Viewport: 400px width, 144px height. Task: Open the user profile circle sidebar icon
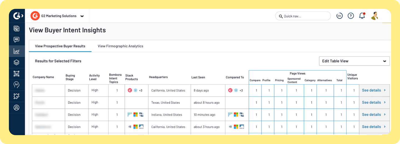tap(17, 108)
